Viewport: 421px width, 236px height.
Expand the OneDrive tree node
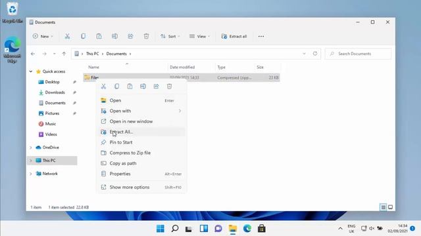click(x=31, y=147)
